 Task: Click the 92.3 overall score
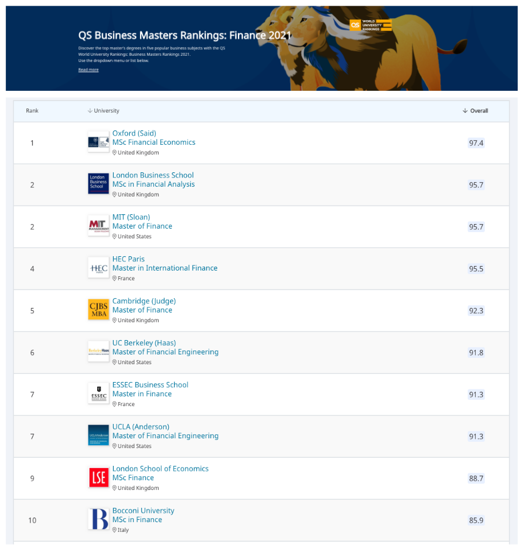476,311
